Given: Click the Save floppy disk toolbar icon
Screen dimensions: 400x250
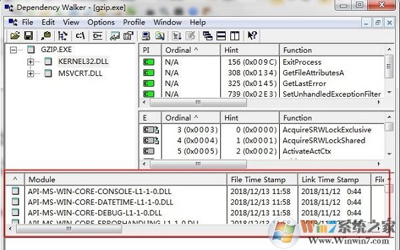Looking at the screenshot, I should [x=29, y=35].
